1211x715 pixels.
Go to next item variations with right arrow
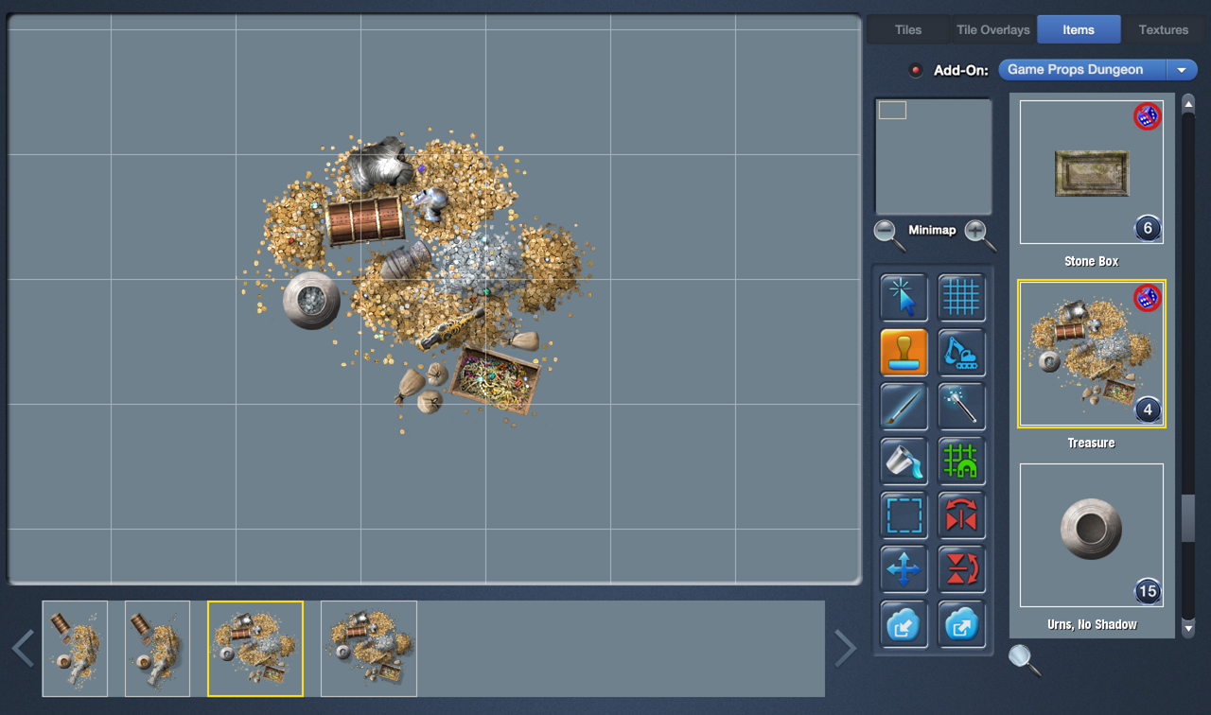tap(845, 649)
